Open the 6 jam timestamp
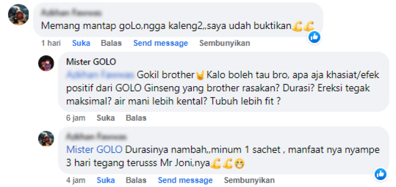This screenshot has height=187, width=396. [76, 118]
